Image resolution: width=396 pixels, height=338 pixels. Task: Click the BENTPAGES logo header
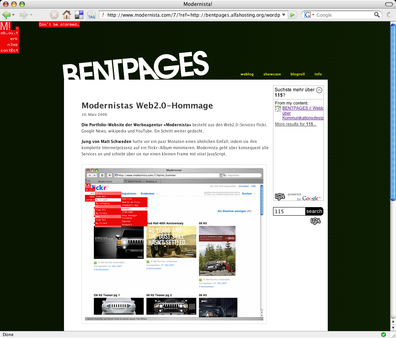click(x=136, y=65)
